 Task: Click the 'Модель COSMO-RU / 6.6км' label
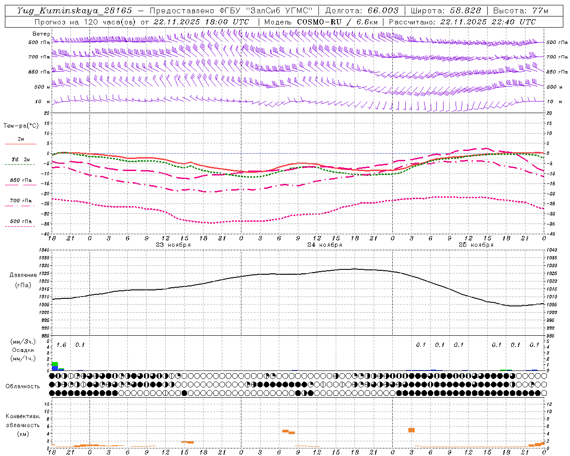pyautogui.click(x=321, y=22)
